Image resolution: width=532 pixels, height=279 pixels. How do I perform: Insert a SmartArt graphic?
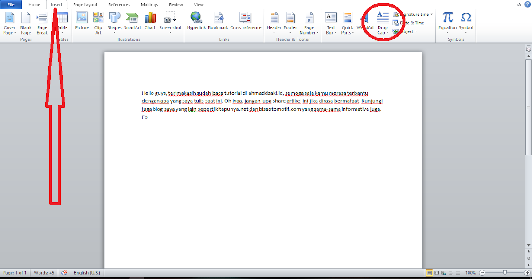tap(132, 21)
